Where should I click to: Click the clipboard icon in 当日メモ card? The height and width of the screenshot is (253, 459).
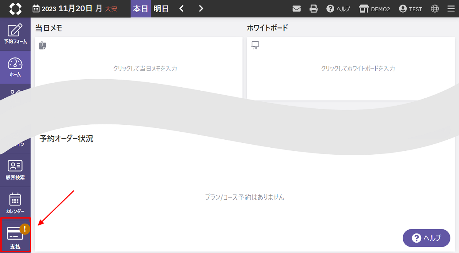[x=42, y=46]
